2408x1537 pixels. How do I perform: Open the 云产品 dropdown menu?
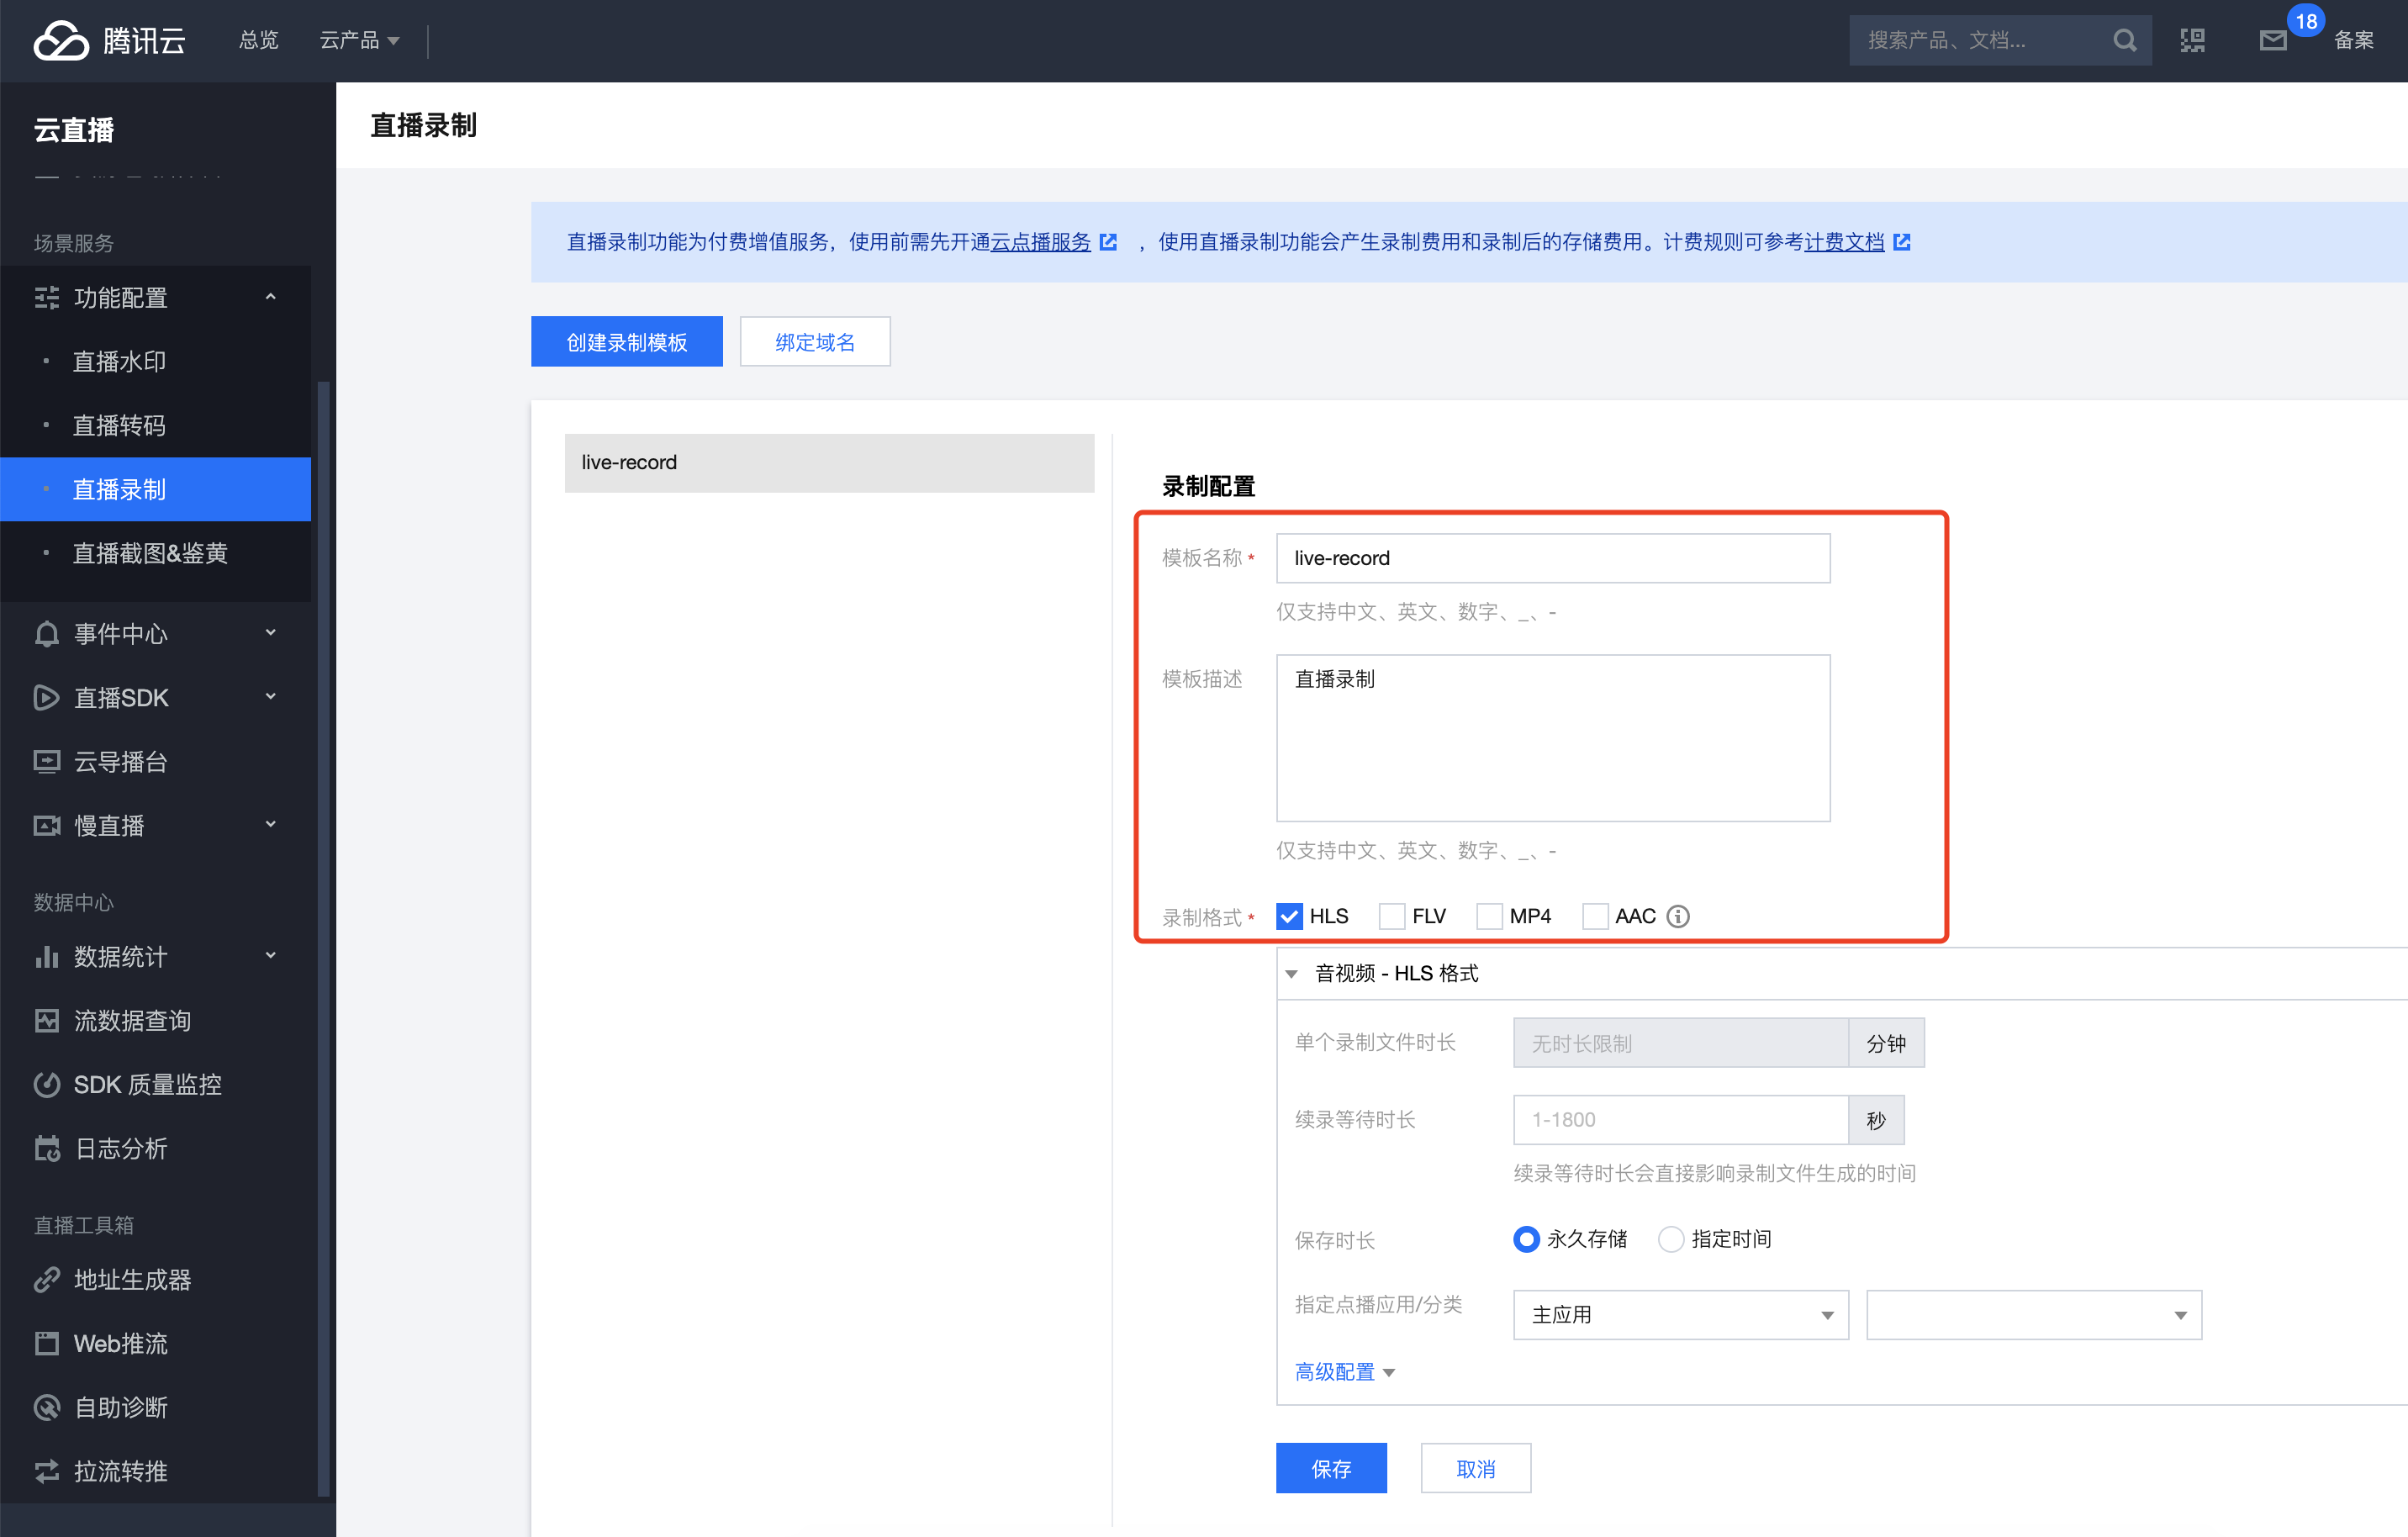[x=359, y=40]
